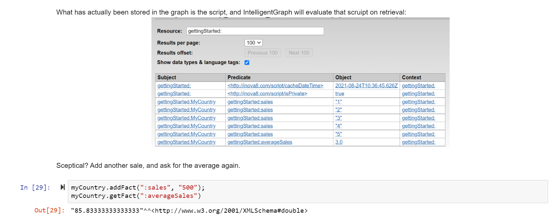Screen dimensions: 555x218
Task: Click the 'true' object link
Action: [340, 93]
